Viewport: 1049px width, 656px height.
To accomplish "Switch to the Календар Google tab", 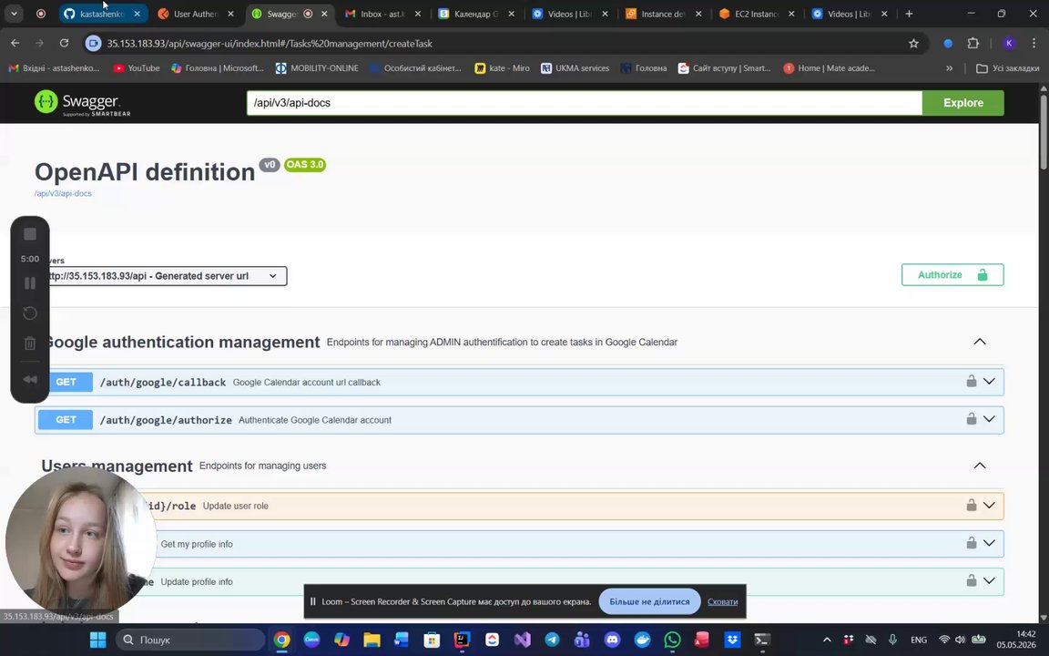I will tap(477, 14).
